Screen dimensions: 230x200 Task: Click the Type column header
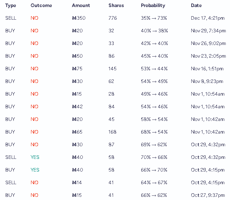(11, 6)
